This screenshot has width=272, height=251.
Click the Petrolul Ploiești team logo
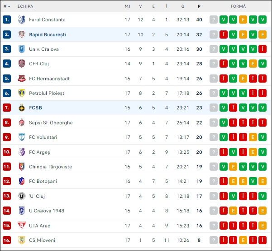pos(22,93)
